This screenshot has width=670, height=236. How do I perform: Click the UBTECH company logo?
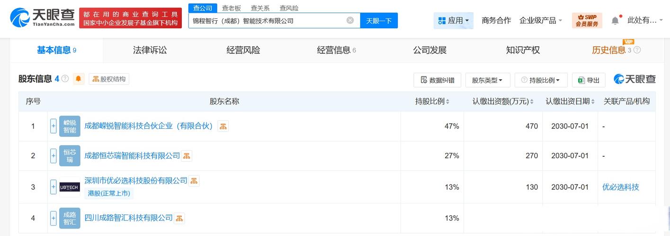(70, 187)
